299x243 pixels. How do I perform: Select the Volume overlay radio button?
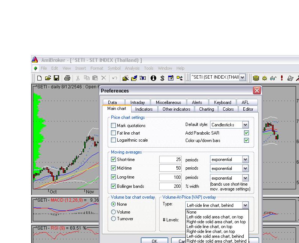pos(113,212)
